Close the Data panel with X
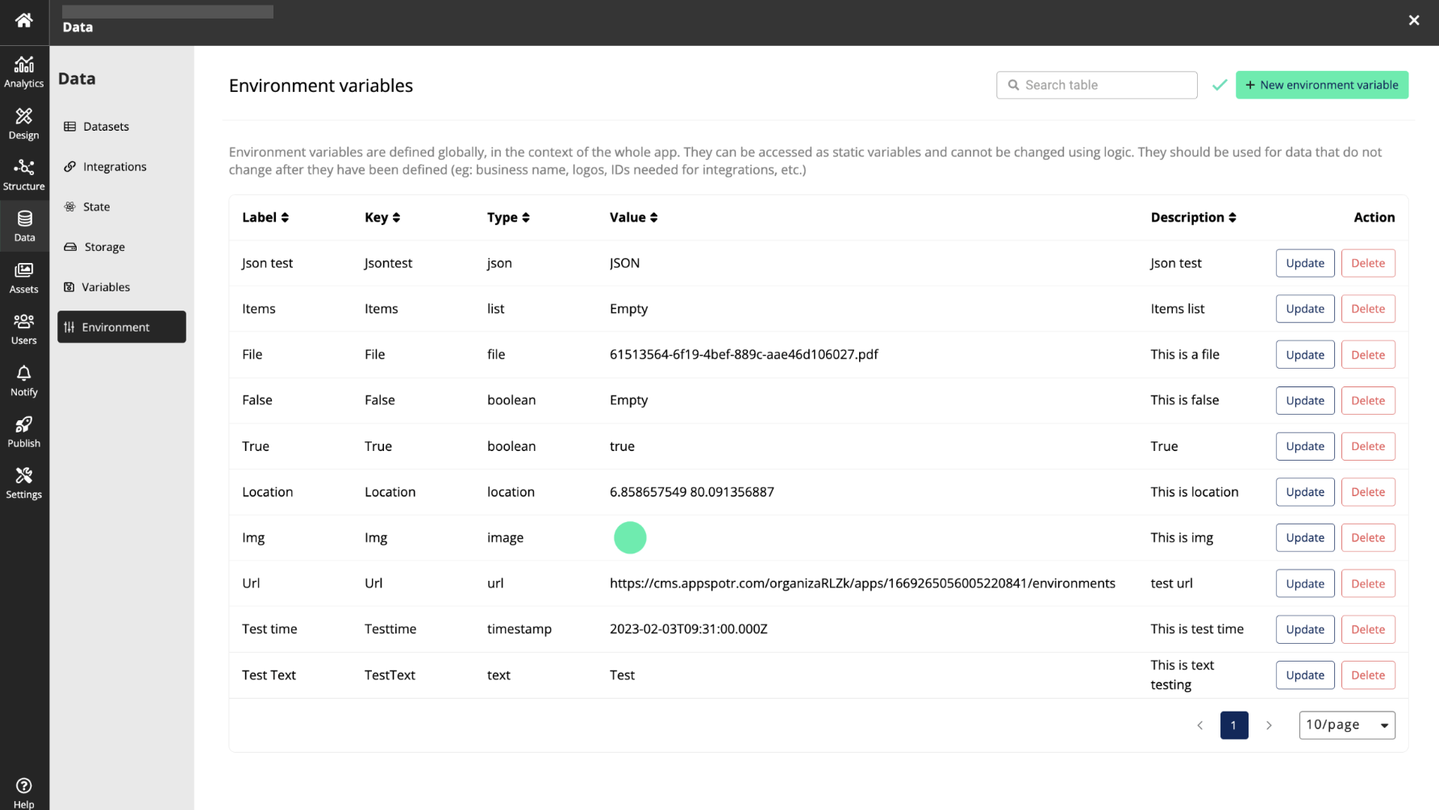Image resolution: width=1439 pixels, height=810 pixels. click(1413, 20)
